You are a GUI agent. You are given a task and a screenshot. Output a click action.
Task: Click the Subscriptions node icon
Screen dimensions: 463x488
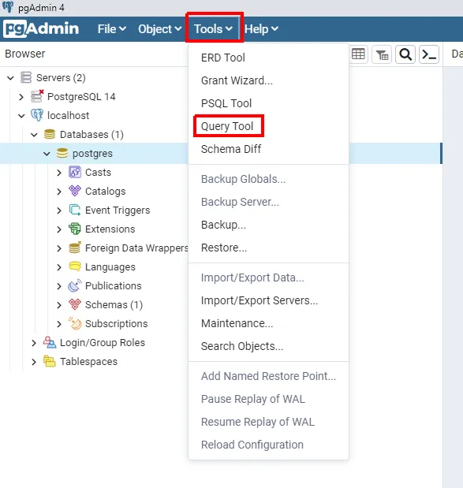point(75,323)
